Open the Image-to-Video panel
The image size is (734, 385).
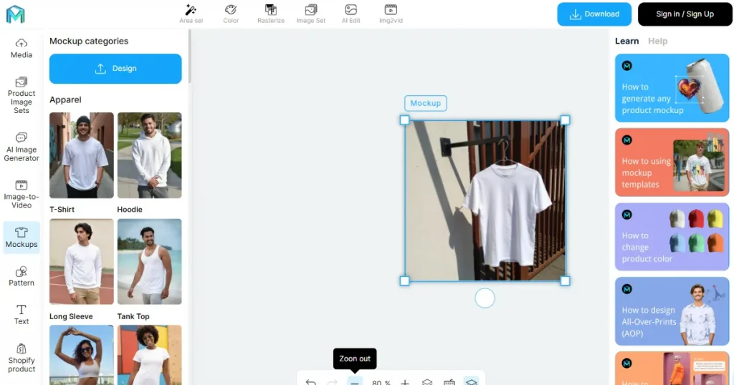(22, 195)
